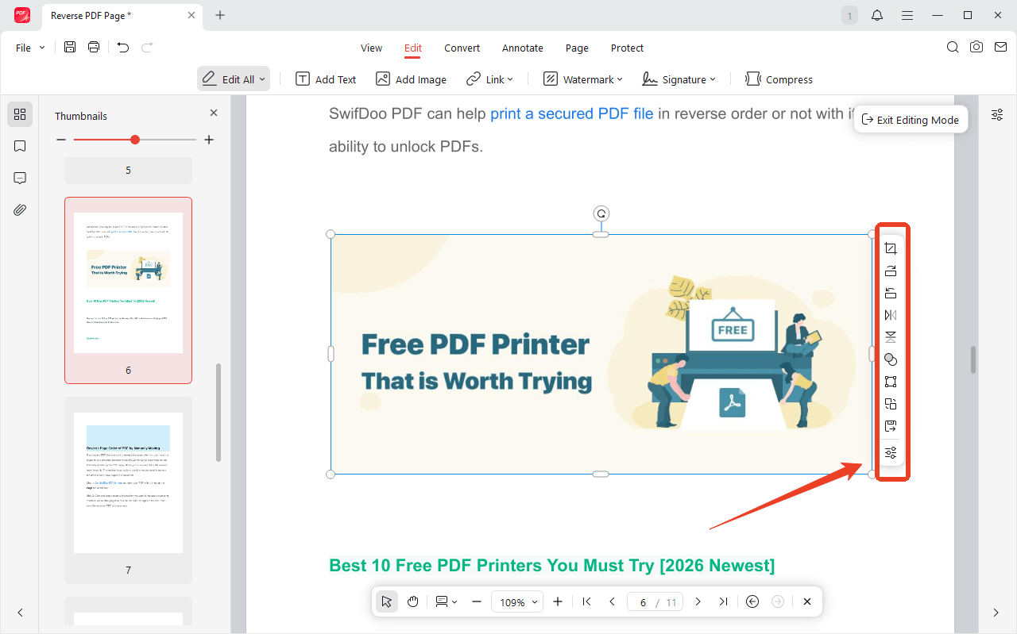Viewport: 1017px width, 634px height.
Task: Decrease thumbnail size with minus button
Action: [61, 140]
